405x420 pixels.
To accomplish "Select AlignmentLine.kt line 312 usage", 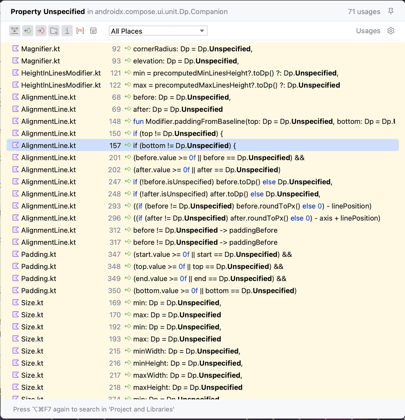I will (202, 231).
